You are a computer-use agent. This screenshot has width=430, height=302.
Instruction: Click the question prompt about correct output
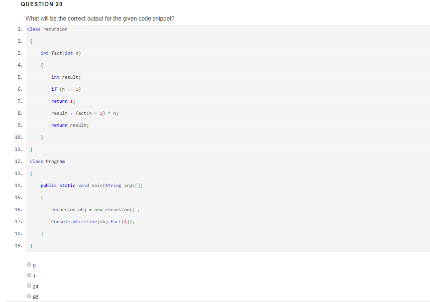[100, 19]
